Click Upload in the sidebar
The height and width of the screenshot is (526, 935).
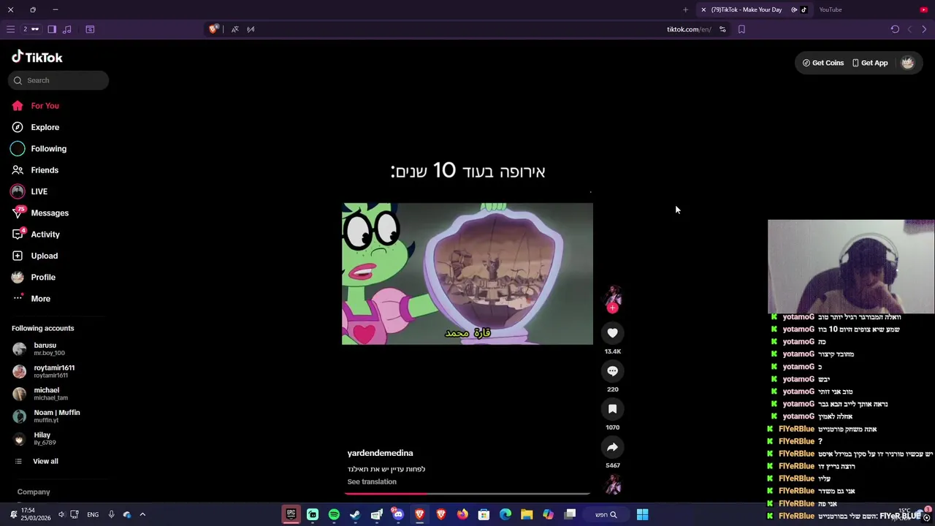point(35,256)
